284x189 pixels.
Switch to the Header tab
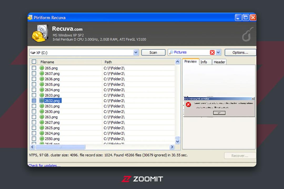click(x=219, y=62)
